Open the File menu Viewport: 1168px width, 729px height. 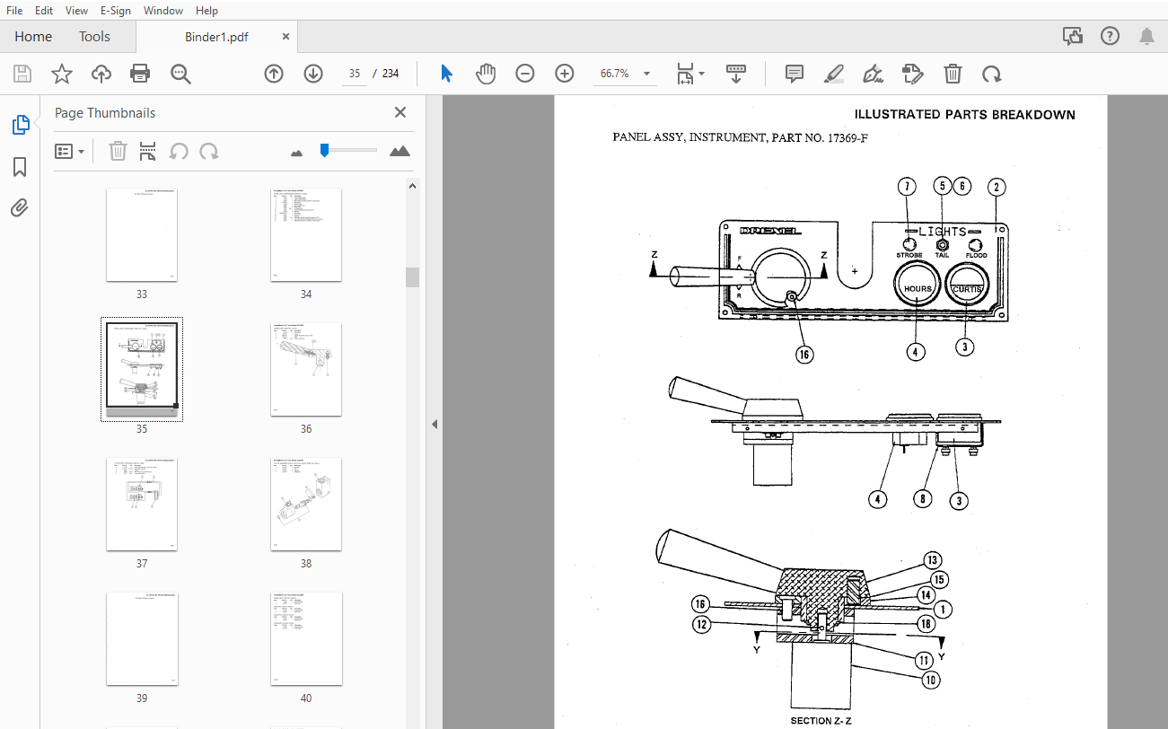[x=14, y=11]
